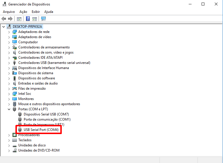Click the USB plug icon of Controladores USB
Image resolution: width=223 pixels, height=163 pixels.
(x=14, y=63)
